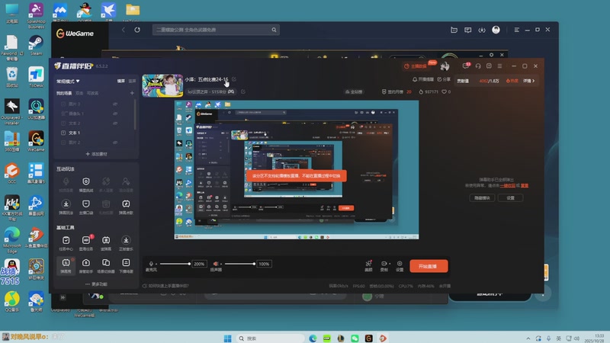Screen dimensions: 610x343
Task: Edit the stream title via pencil icon
Action: tap(234, 79)
